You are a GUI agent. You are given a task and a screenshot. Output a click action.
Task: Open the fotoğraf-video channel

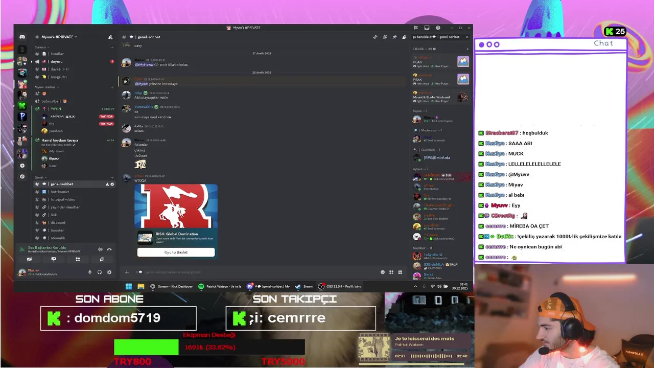(74, 199)
